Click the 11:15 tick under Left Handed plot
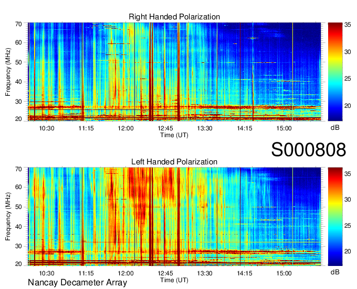Screen dimensions: 357x289 click(86, 273)
